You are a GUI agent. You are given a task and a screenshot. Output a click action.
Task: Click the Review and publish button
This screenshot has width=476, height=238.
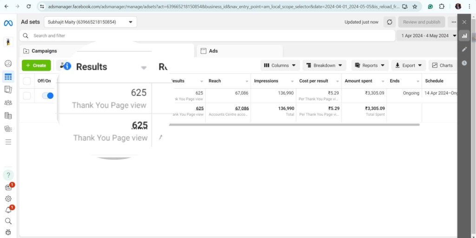(x=421, y=22)
